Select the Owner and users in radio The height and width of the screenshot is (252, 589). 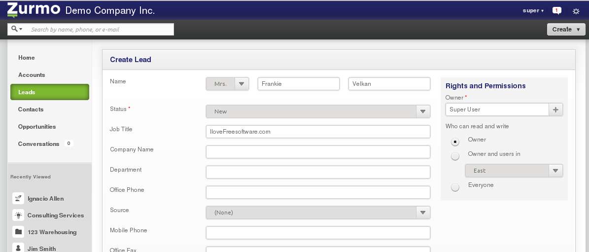click(x=455, y=156)
